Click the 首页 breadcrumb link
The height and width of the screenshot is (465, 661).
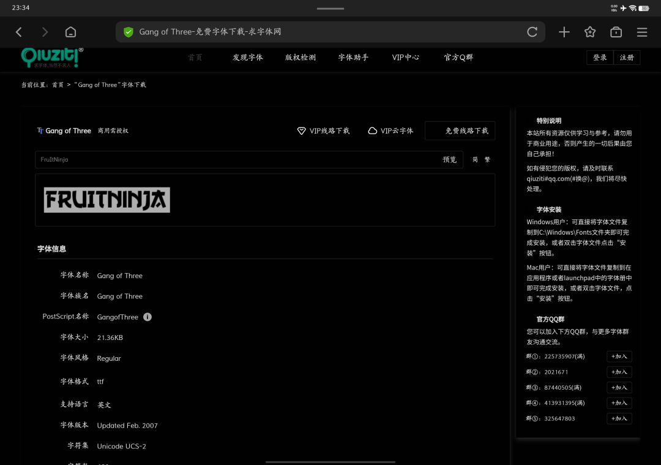[58, 85]
